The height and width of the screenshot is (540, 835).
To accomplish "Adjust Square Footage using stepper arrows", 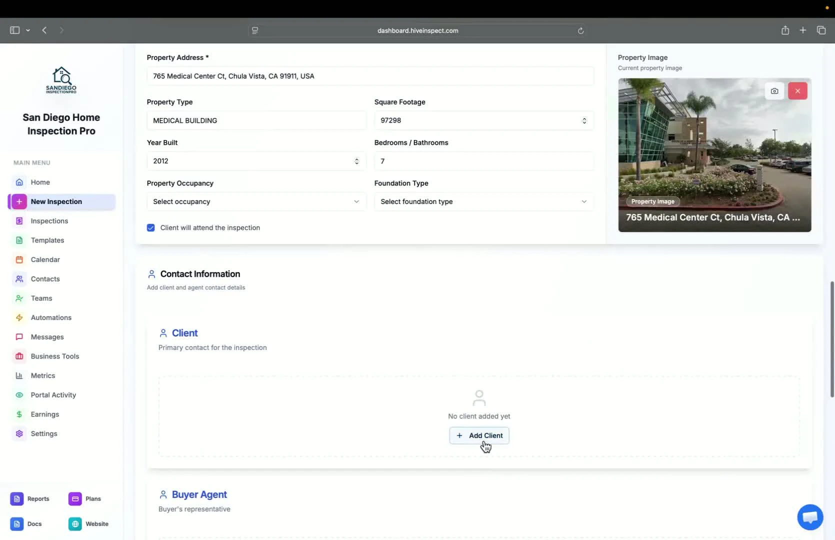I will (584, 120).
